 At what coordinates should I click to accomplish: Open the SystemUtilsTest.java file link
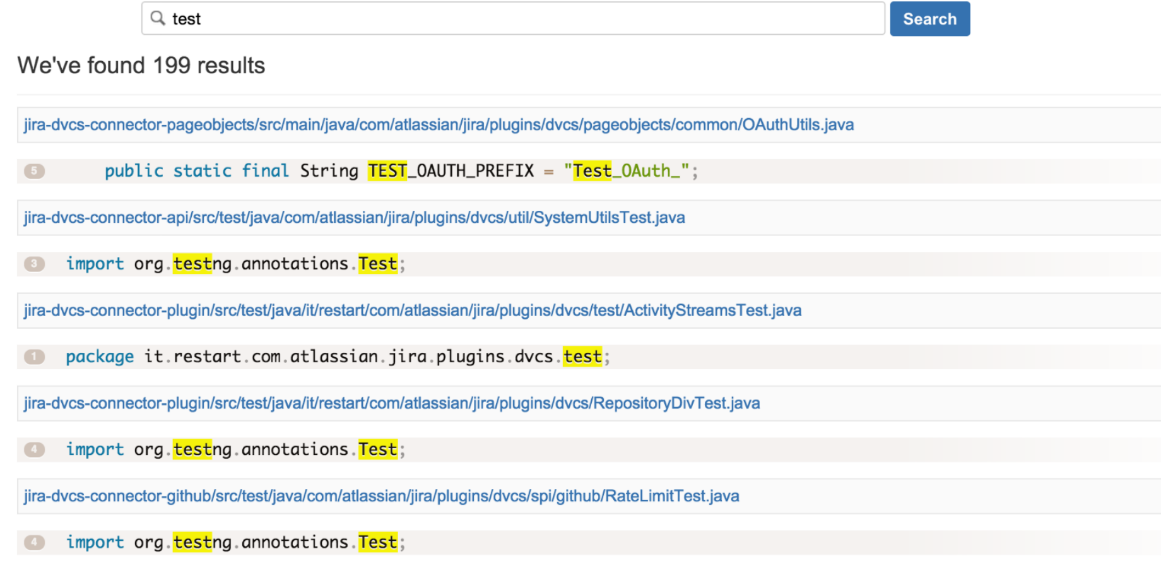click(x=354, y=217)
